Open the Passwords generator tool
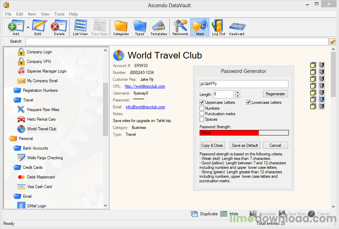 click(180, 28)
